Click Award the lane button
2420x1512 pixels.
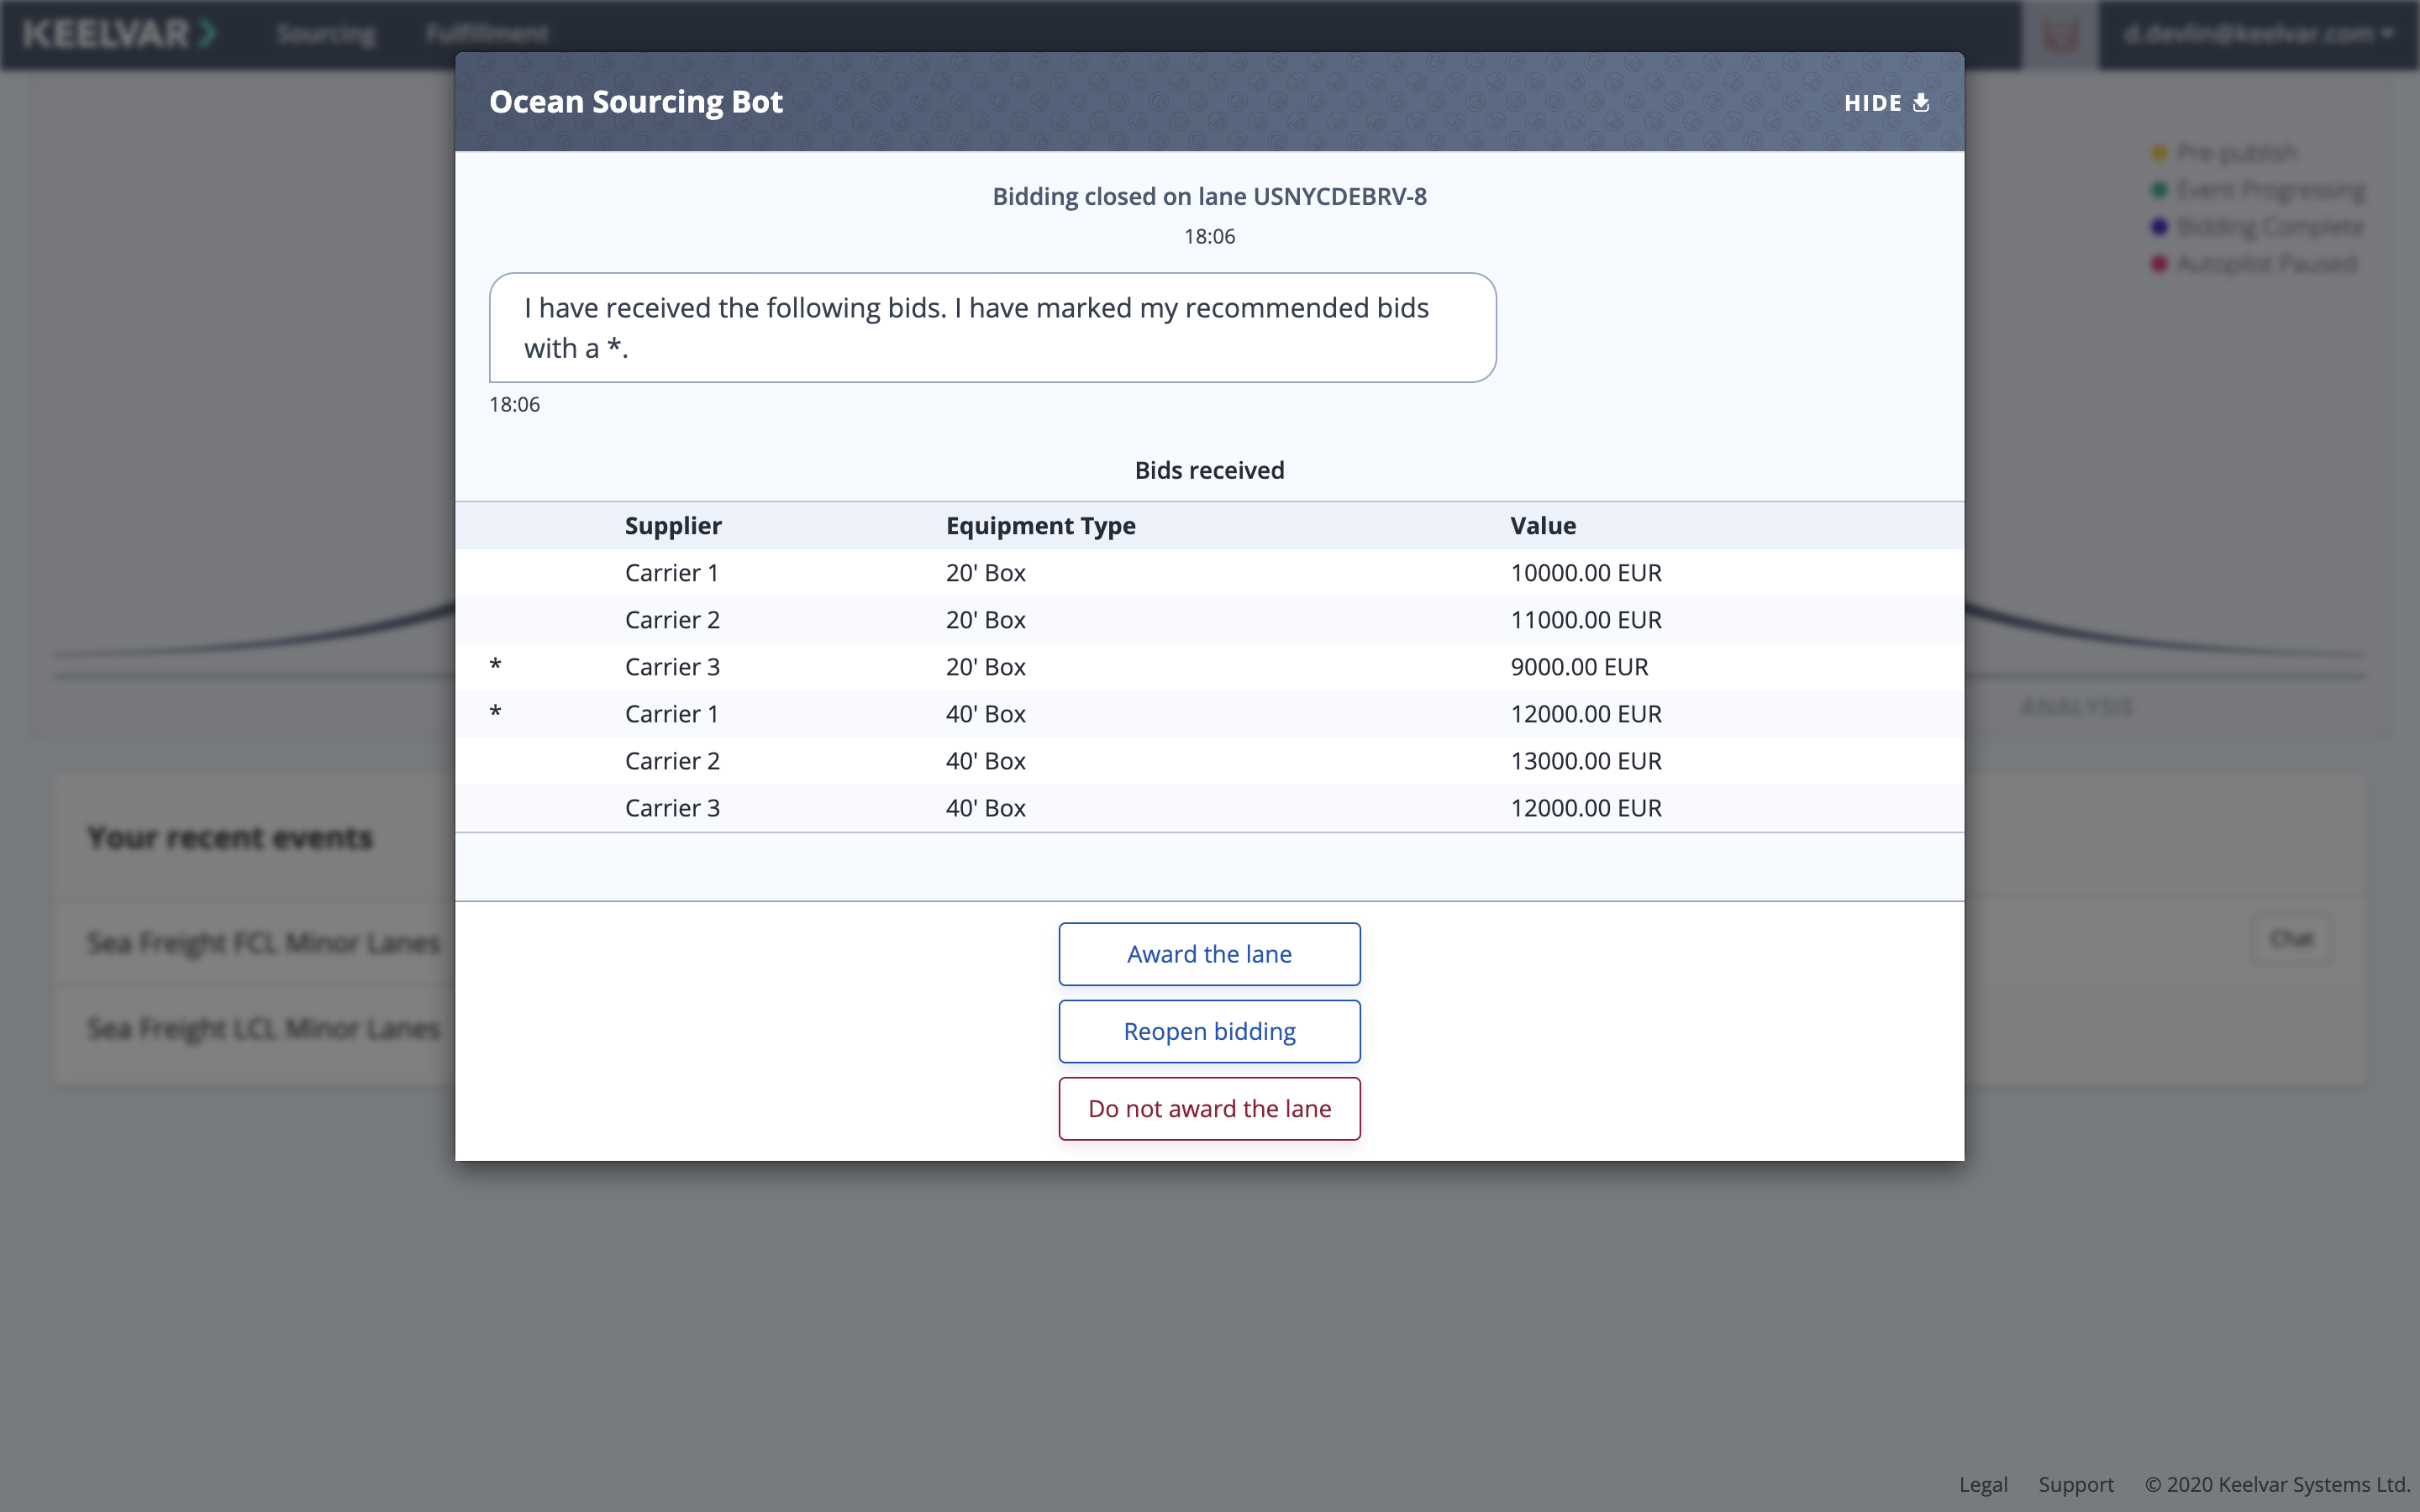coord(1209,954)
